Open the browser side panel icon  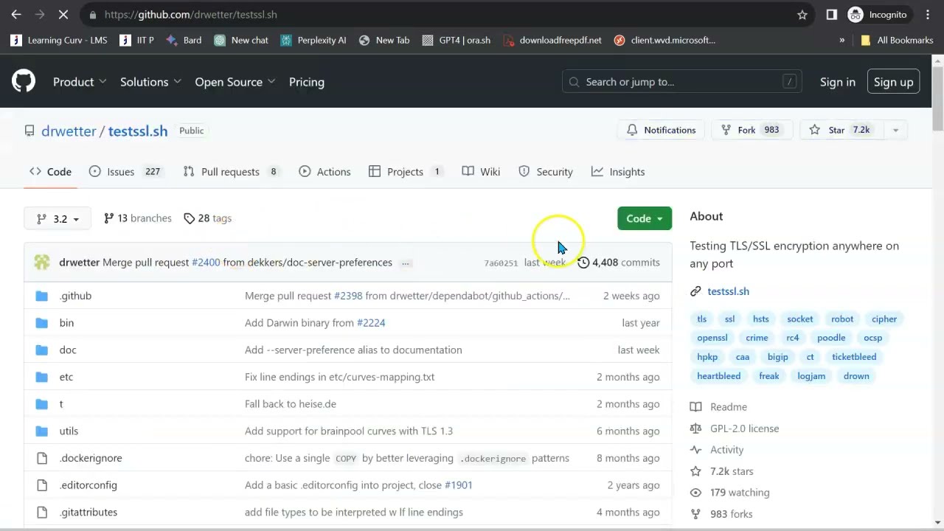coord(831,15)
